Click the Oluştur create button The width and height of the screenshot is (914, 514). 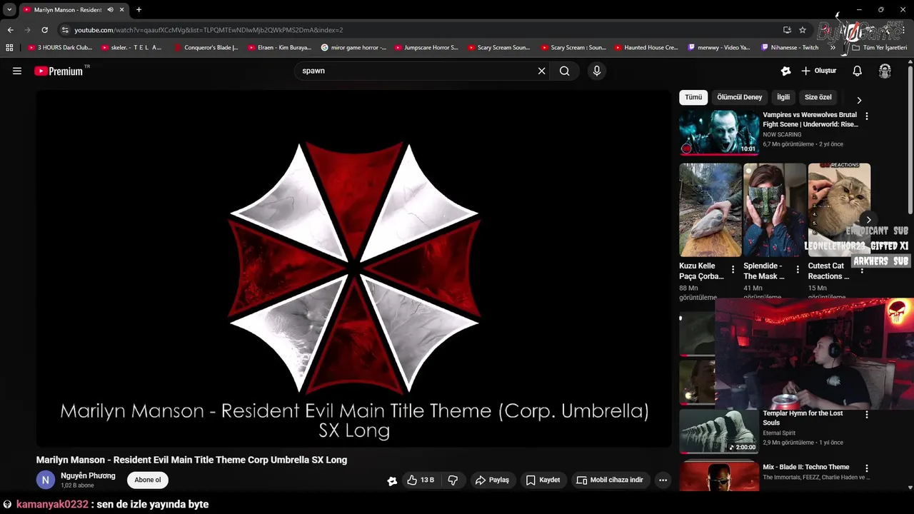pyautogui.click(x=819, y=71)
